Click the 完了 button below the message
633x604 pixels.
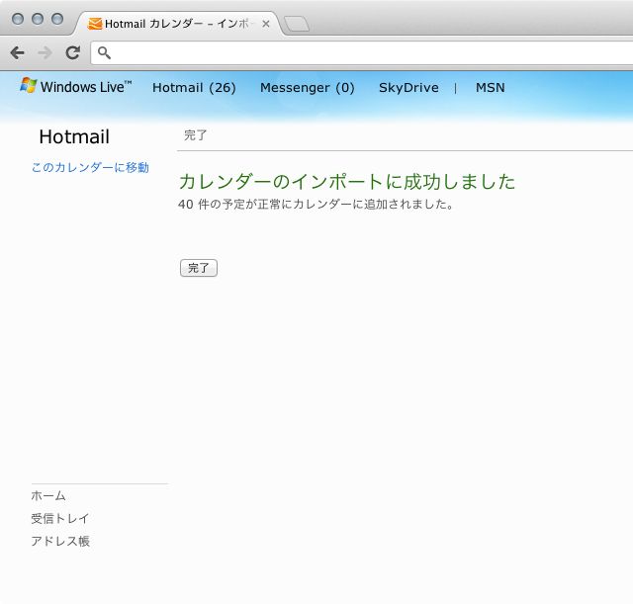coord(199,268)
